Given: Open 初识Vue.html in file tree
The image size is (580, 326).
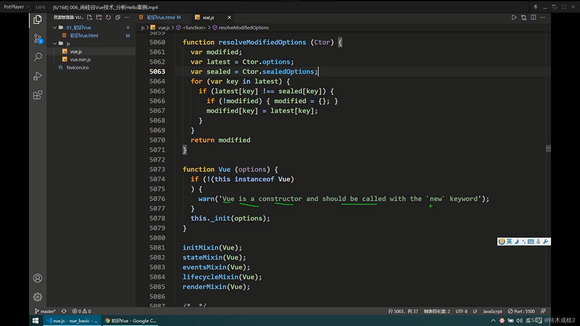Looking at the screenshot, I should pyautogui.click(x=84, y=36).
